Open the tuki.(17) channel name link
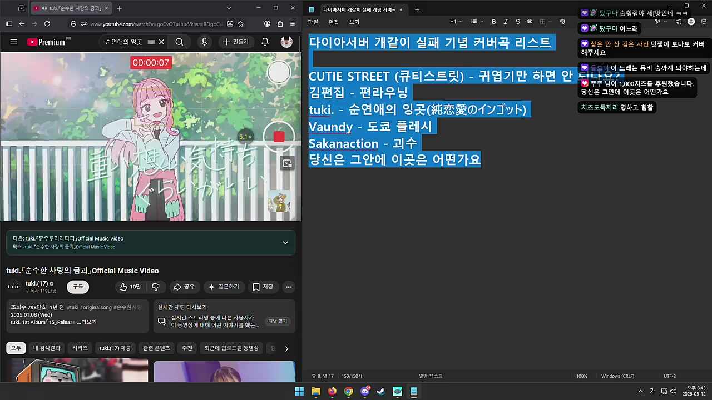The width and height of the screenshot is (712, 400). pos(37,283)
